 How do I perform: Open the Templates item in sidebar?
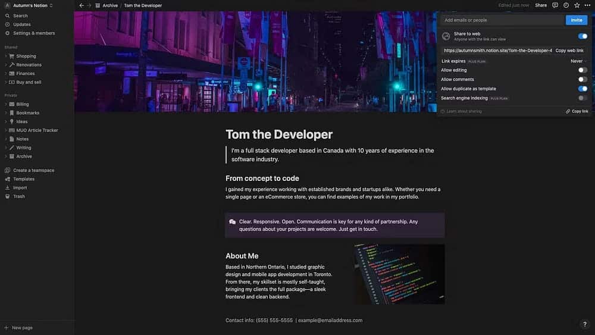click(24, 179)
